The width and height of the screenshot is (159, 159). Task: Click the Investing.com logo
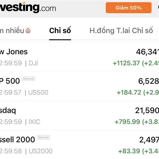[28, 7]
